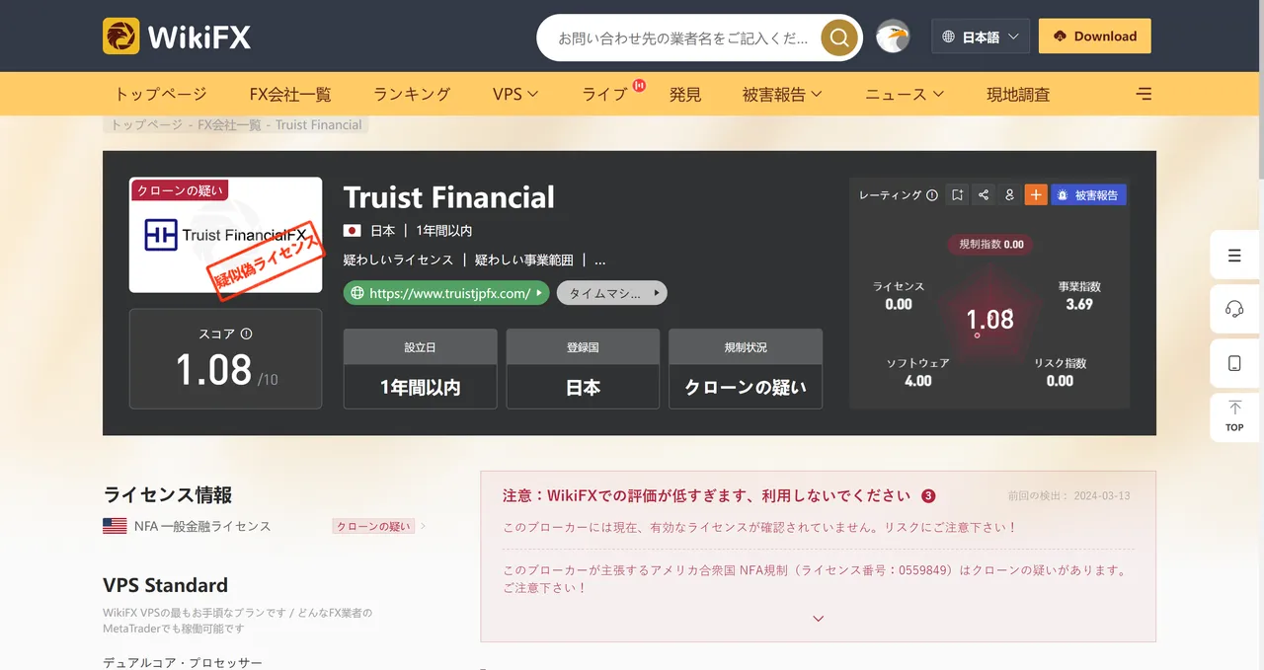This screenshot has width=1264, height=670.
Task: Click FX会社一覧 breadcrumb link
Action: (229, 125)
